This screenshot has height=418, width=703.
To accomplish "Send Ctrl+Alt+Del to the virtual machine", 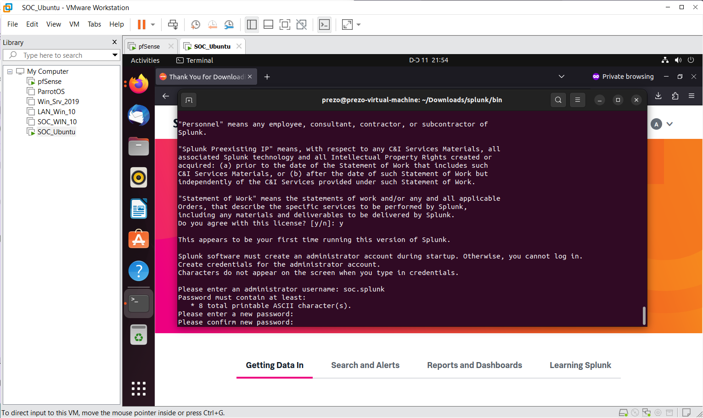I will 173,25.
